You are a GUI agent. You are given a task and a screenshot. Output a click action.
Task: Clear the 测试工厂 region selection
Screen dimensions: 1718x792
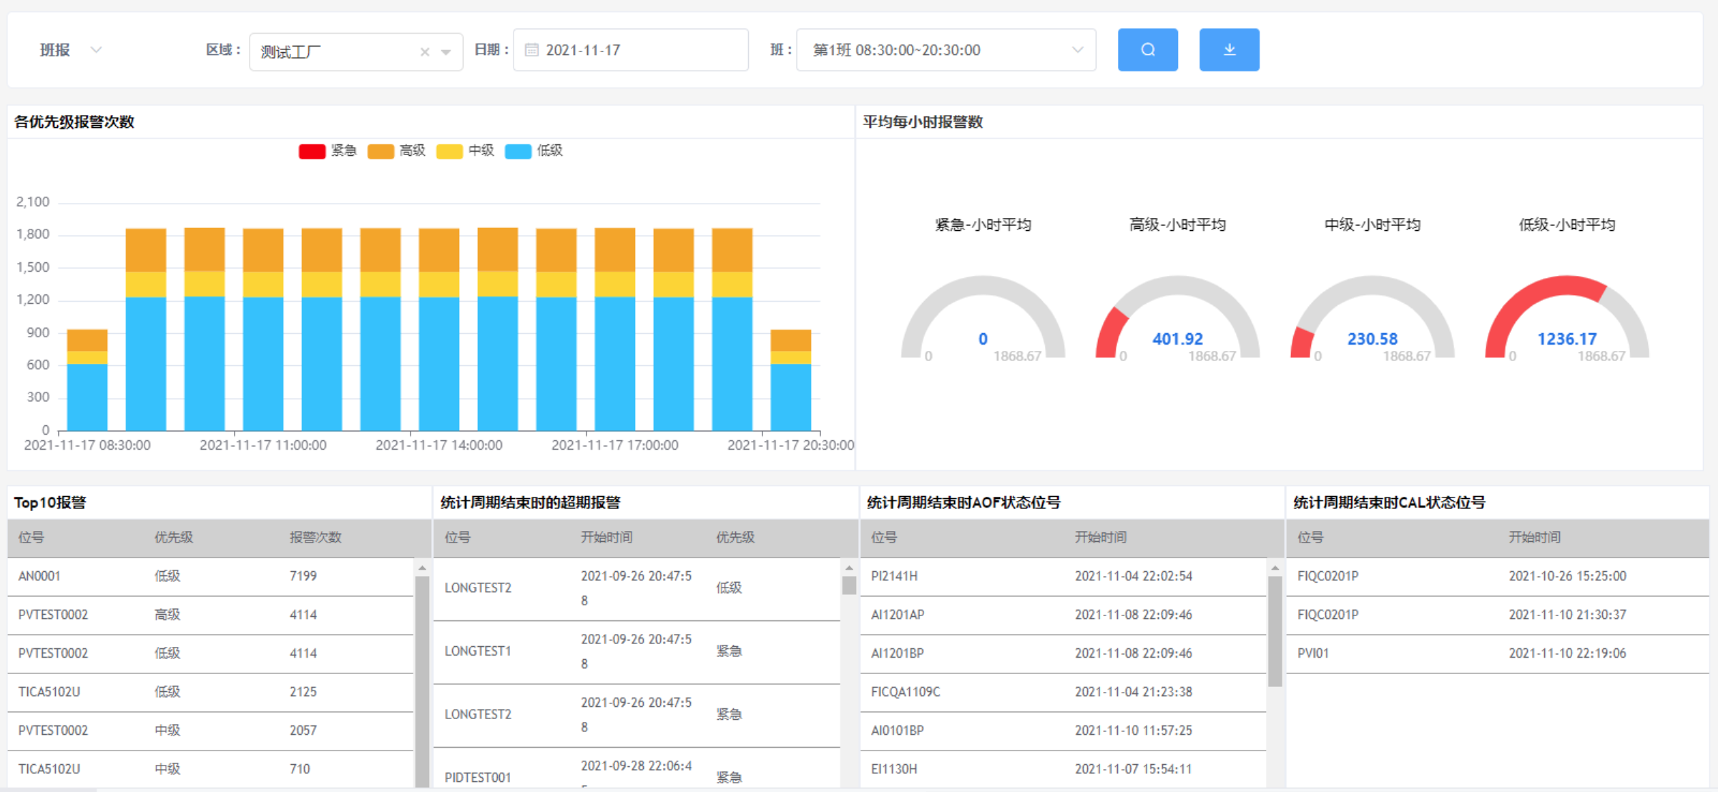coord(425,52)
